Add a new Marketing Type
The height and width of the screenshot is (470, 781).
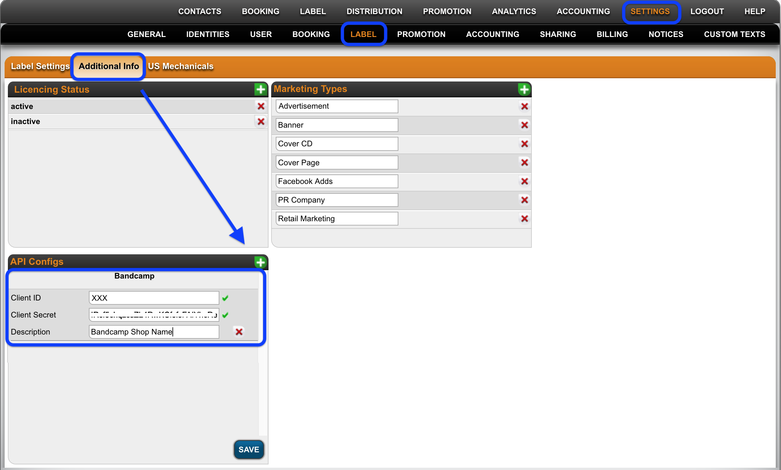[x=524, y=89]
